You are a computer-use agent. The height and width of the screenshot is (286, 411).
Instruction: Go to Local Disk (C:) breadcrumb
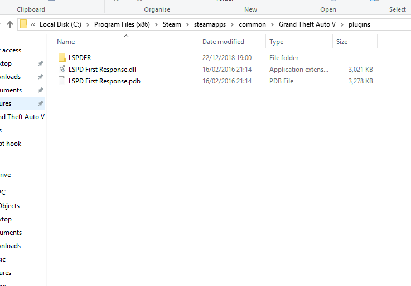pyautogui.click(x=60, y=24)
